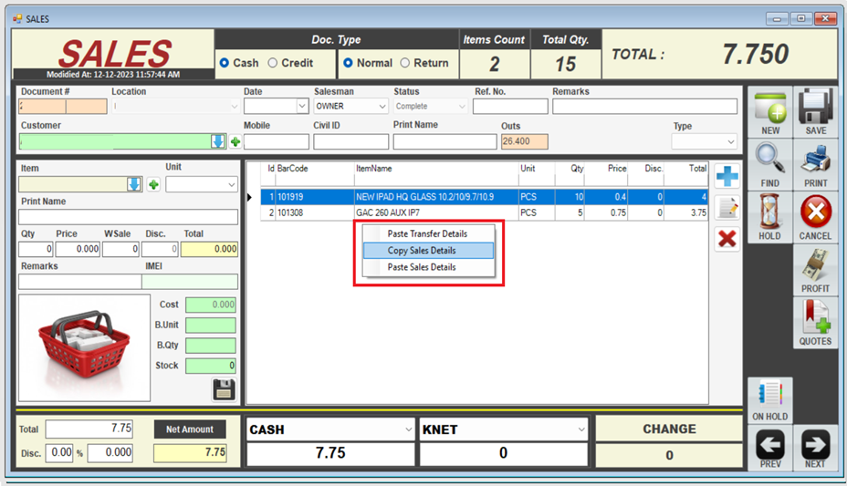
Task: Open the Salesman dropdown showing OWNER
Action: (382, 107)
